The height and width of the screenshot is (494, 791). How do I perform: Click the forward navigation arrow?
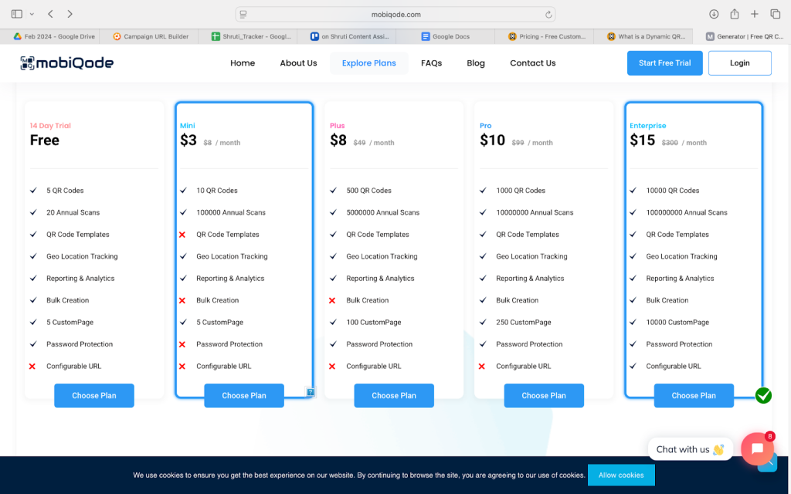(70, 14)
